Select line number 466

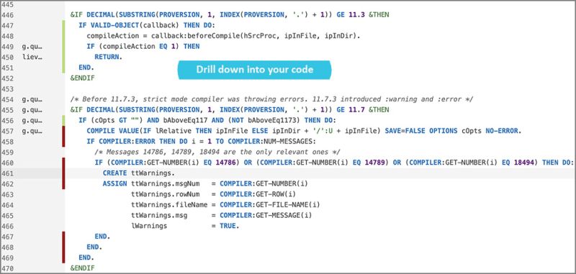click(x=8, y=226)
